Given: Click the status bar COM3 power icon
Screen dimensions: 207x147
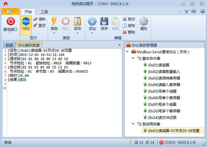Looking at the screenshot, I should point(161,142).
